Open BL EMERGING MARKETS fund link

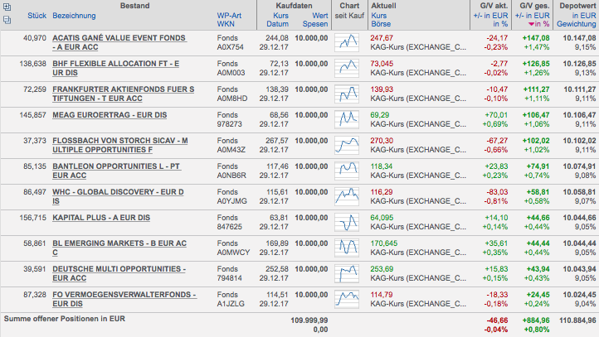click(x=119, y=248)
